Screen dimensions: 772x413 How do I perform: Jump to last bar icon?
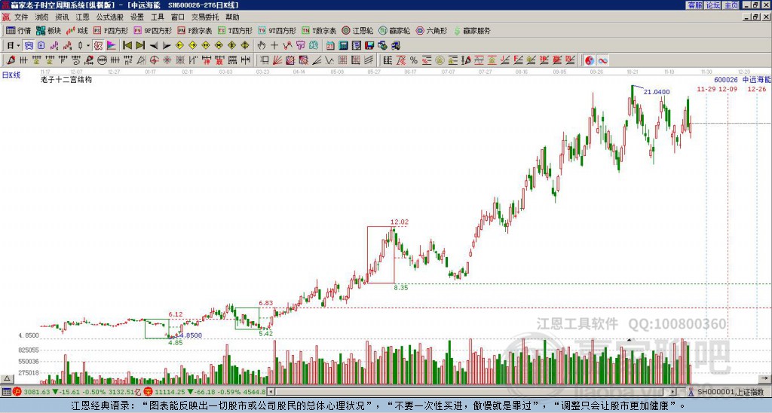coord(140,46)
